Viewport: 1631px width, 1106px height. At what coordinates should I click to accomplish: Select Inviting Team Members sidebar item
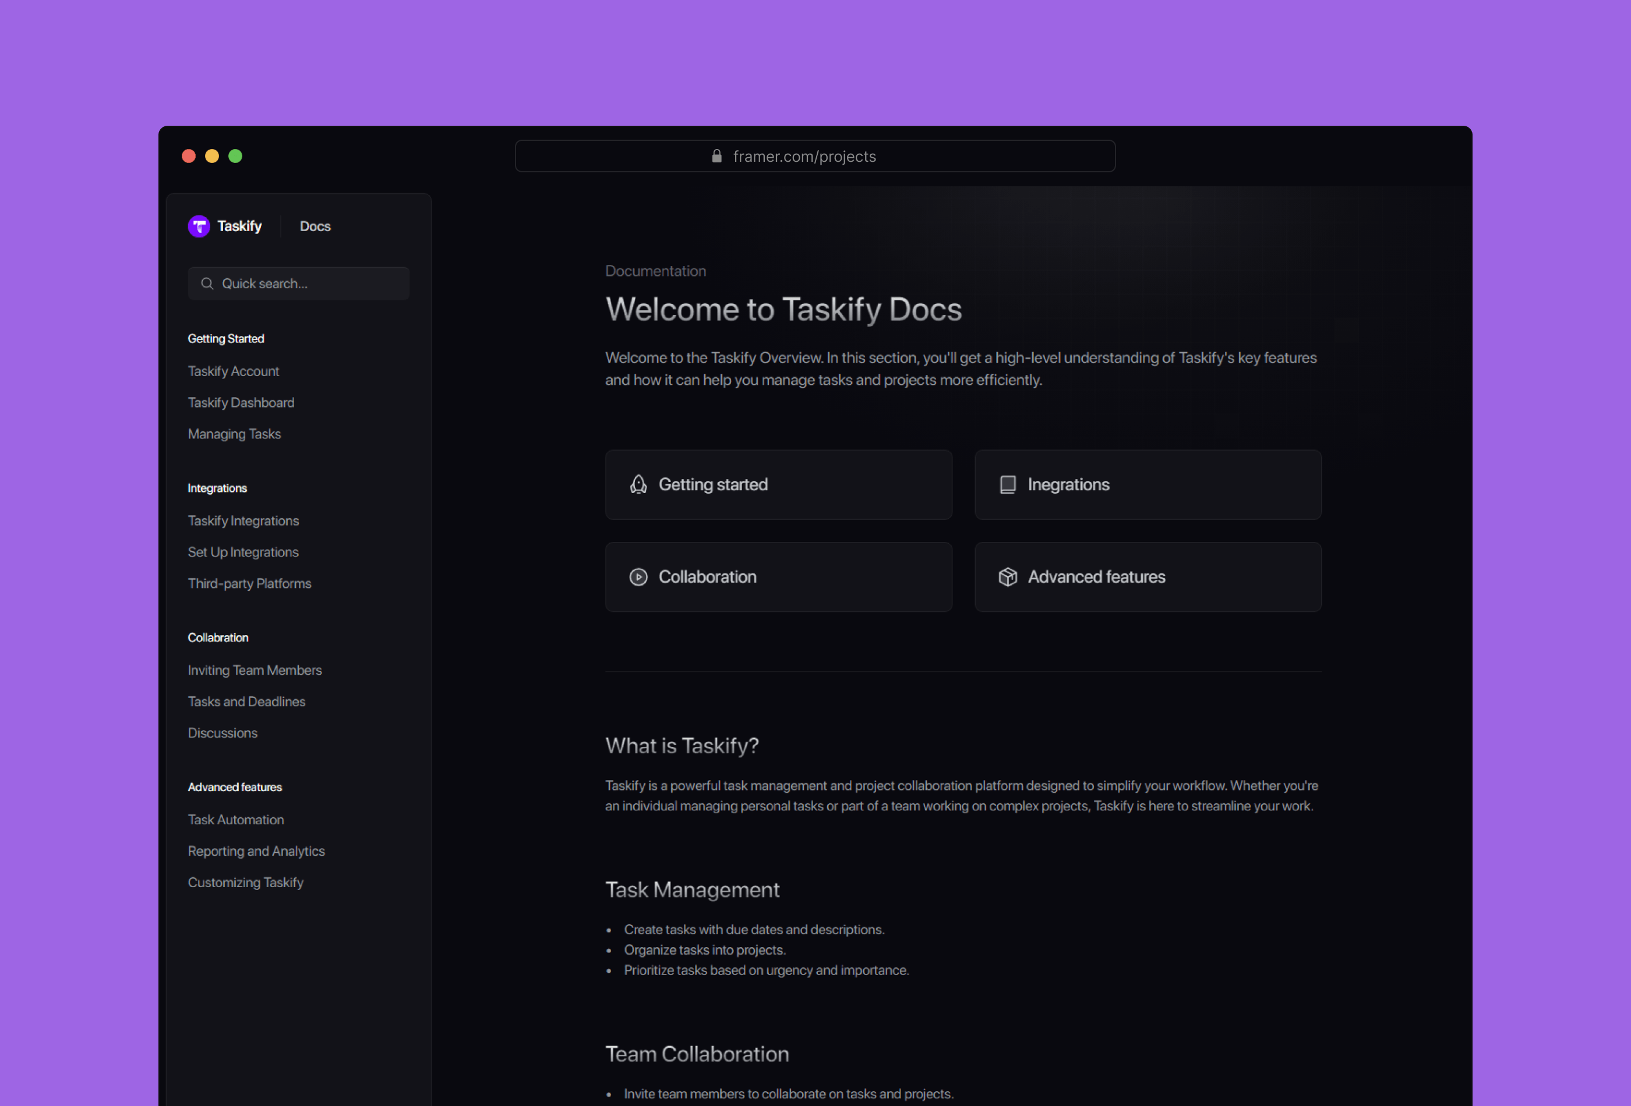[x=256, y=669]
